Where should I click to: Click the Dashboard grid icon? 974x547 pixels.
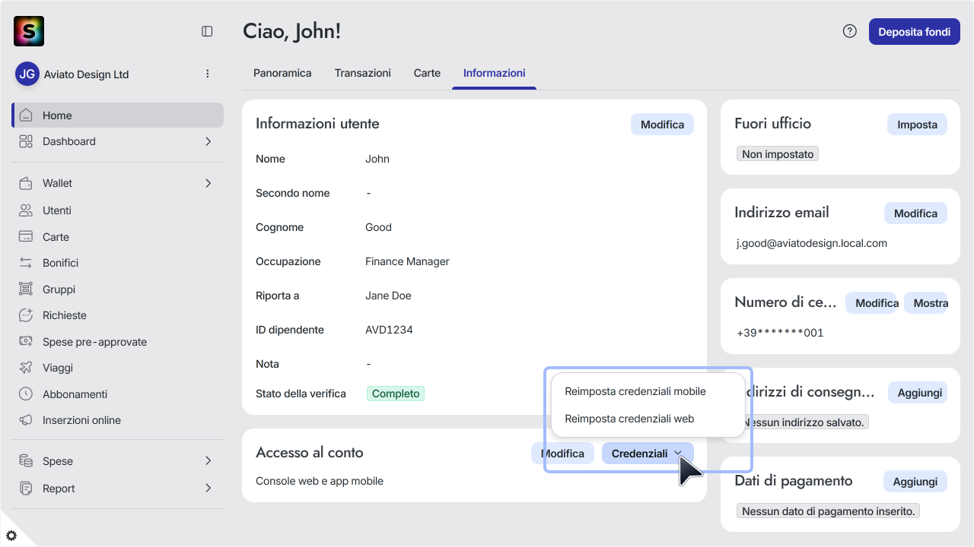point(27,141)
